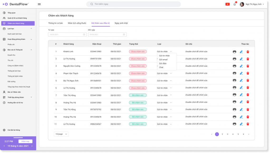Image resolution: width=270 pixels, height=153 pixels.
Task: Click the search box Tìm kiếm ngay
Action: point(133,4)
